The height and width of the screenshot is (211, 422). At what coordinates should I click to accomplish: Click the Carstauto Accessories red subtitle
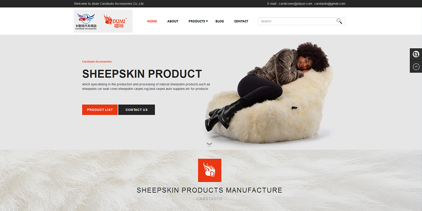pyautogui.click(x=97, y=62)
